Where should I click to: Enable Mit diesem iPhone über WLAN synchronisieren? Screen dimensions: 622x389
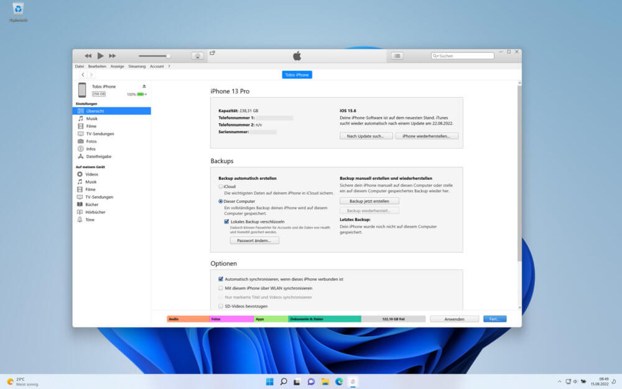221,288
